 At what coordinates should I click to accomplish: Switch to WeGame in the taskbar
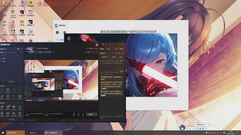(x=34, y=133)
